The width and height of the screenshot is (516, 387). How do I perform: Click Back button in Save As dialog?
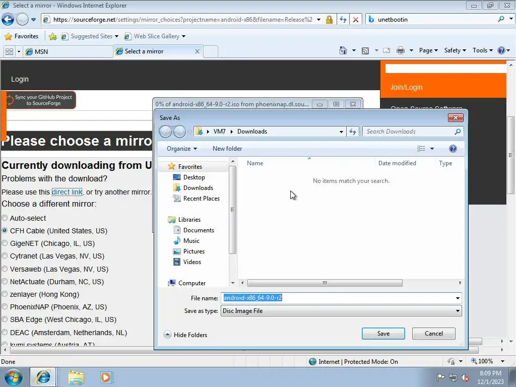pyautogui.click(x=165, y=132)
